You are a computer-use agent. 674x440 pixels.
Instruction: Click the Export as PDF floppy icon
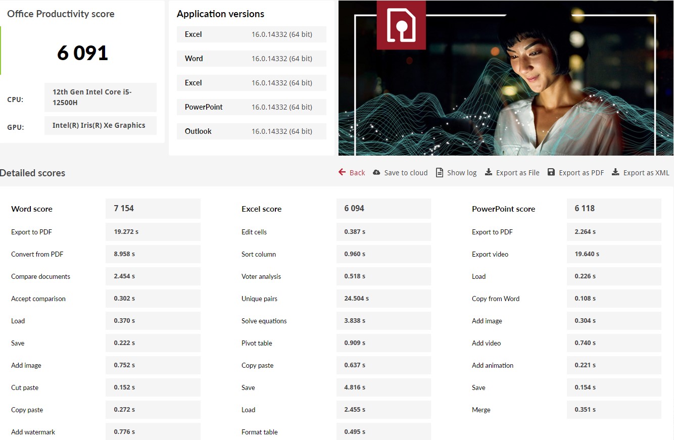point(551,172)
